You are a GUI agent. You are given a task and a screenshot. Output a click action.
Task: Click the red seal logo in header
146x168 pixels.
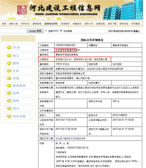click(x=22, y=10)
